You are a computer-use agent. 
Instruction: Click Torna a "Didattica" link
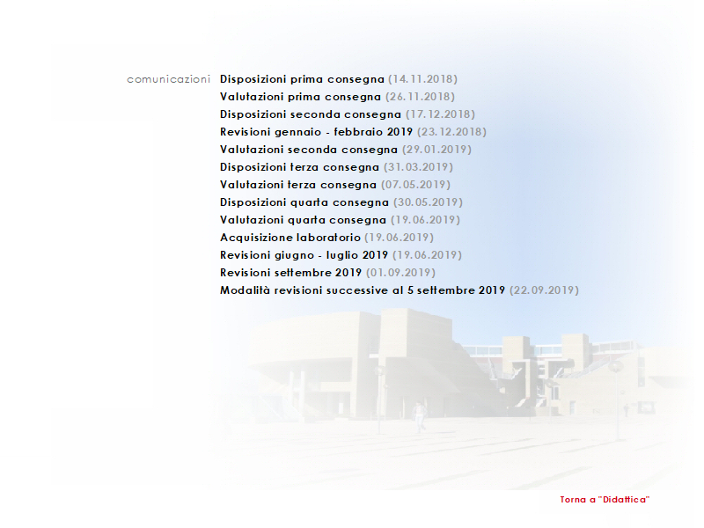pos(605,500)
